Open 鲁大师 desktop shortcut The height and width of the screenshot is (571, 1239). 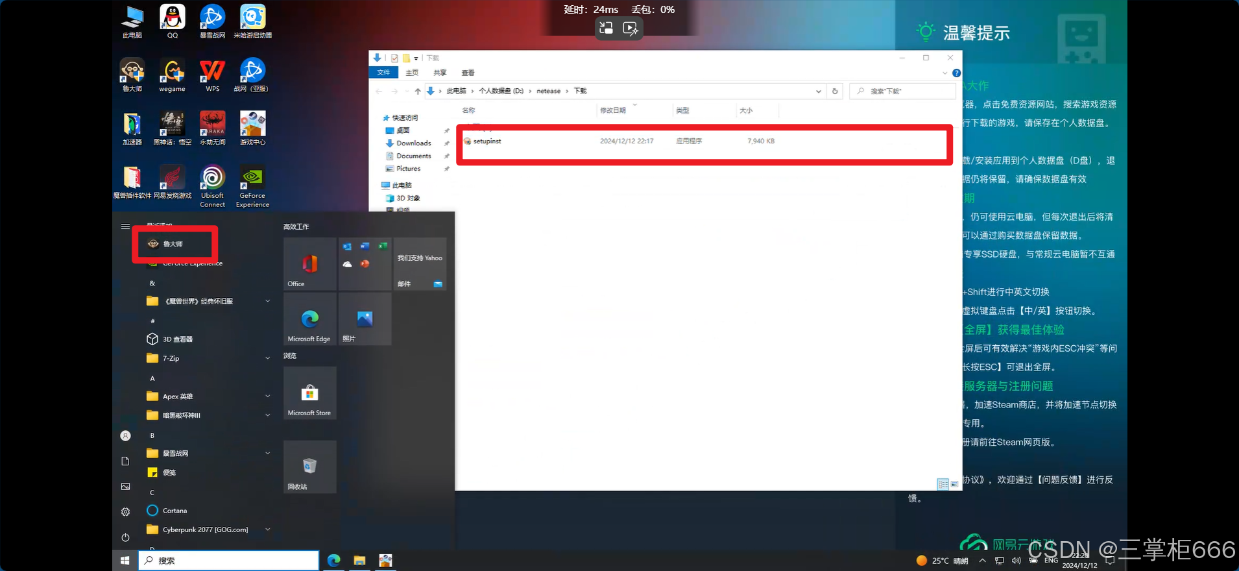click(x=132, y=75)
